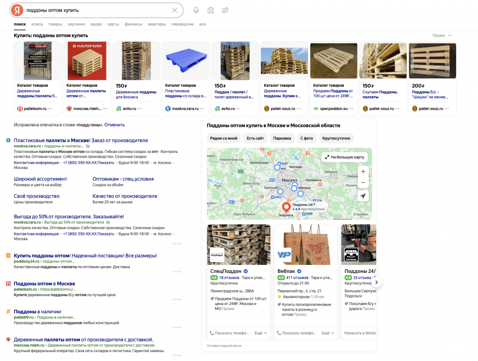Image resolution: width=478 pixels, height=361 pixels.
Task: Zoom in on the map
Action: click(x=363, y=172)
